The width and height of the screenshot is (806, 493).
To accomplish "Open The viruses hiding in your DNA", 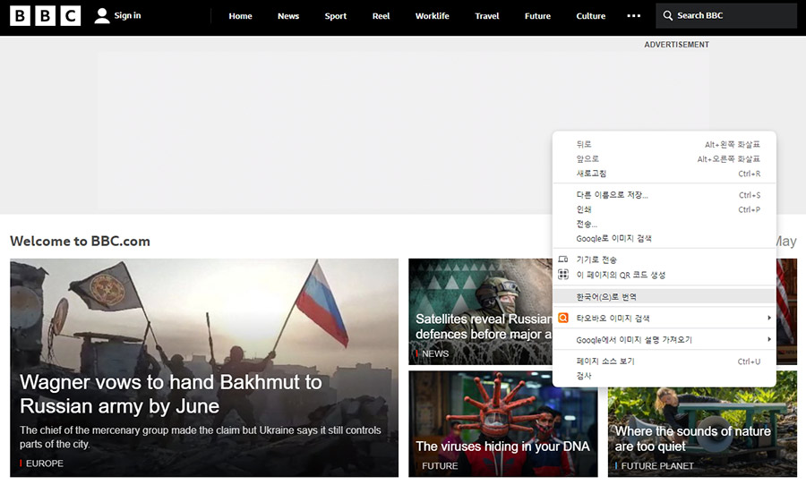I will [502, 446].
